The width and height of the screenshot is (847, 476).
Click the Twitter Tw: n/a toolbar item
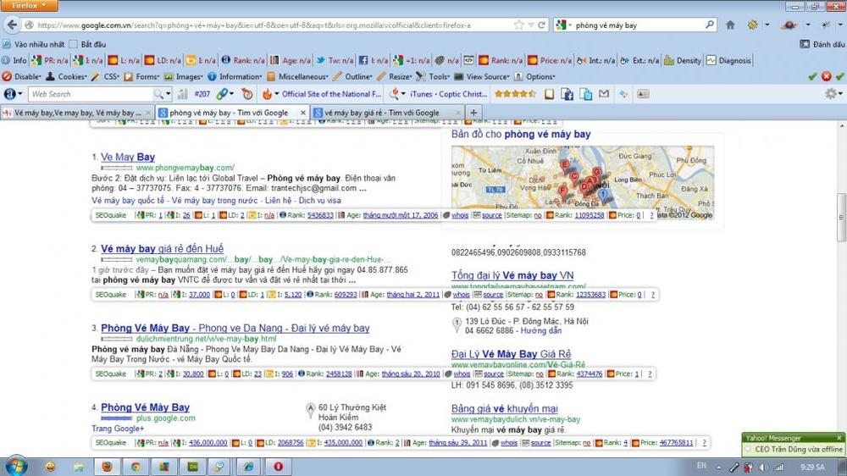pyautogui.click(x=335, y=60)
